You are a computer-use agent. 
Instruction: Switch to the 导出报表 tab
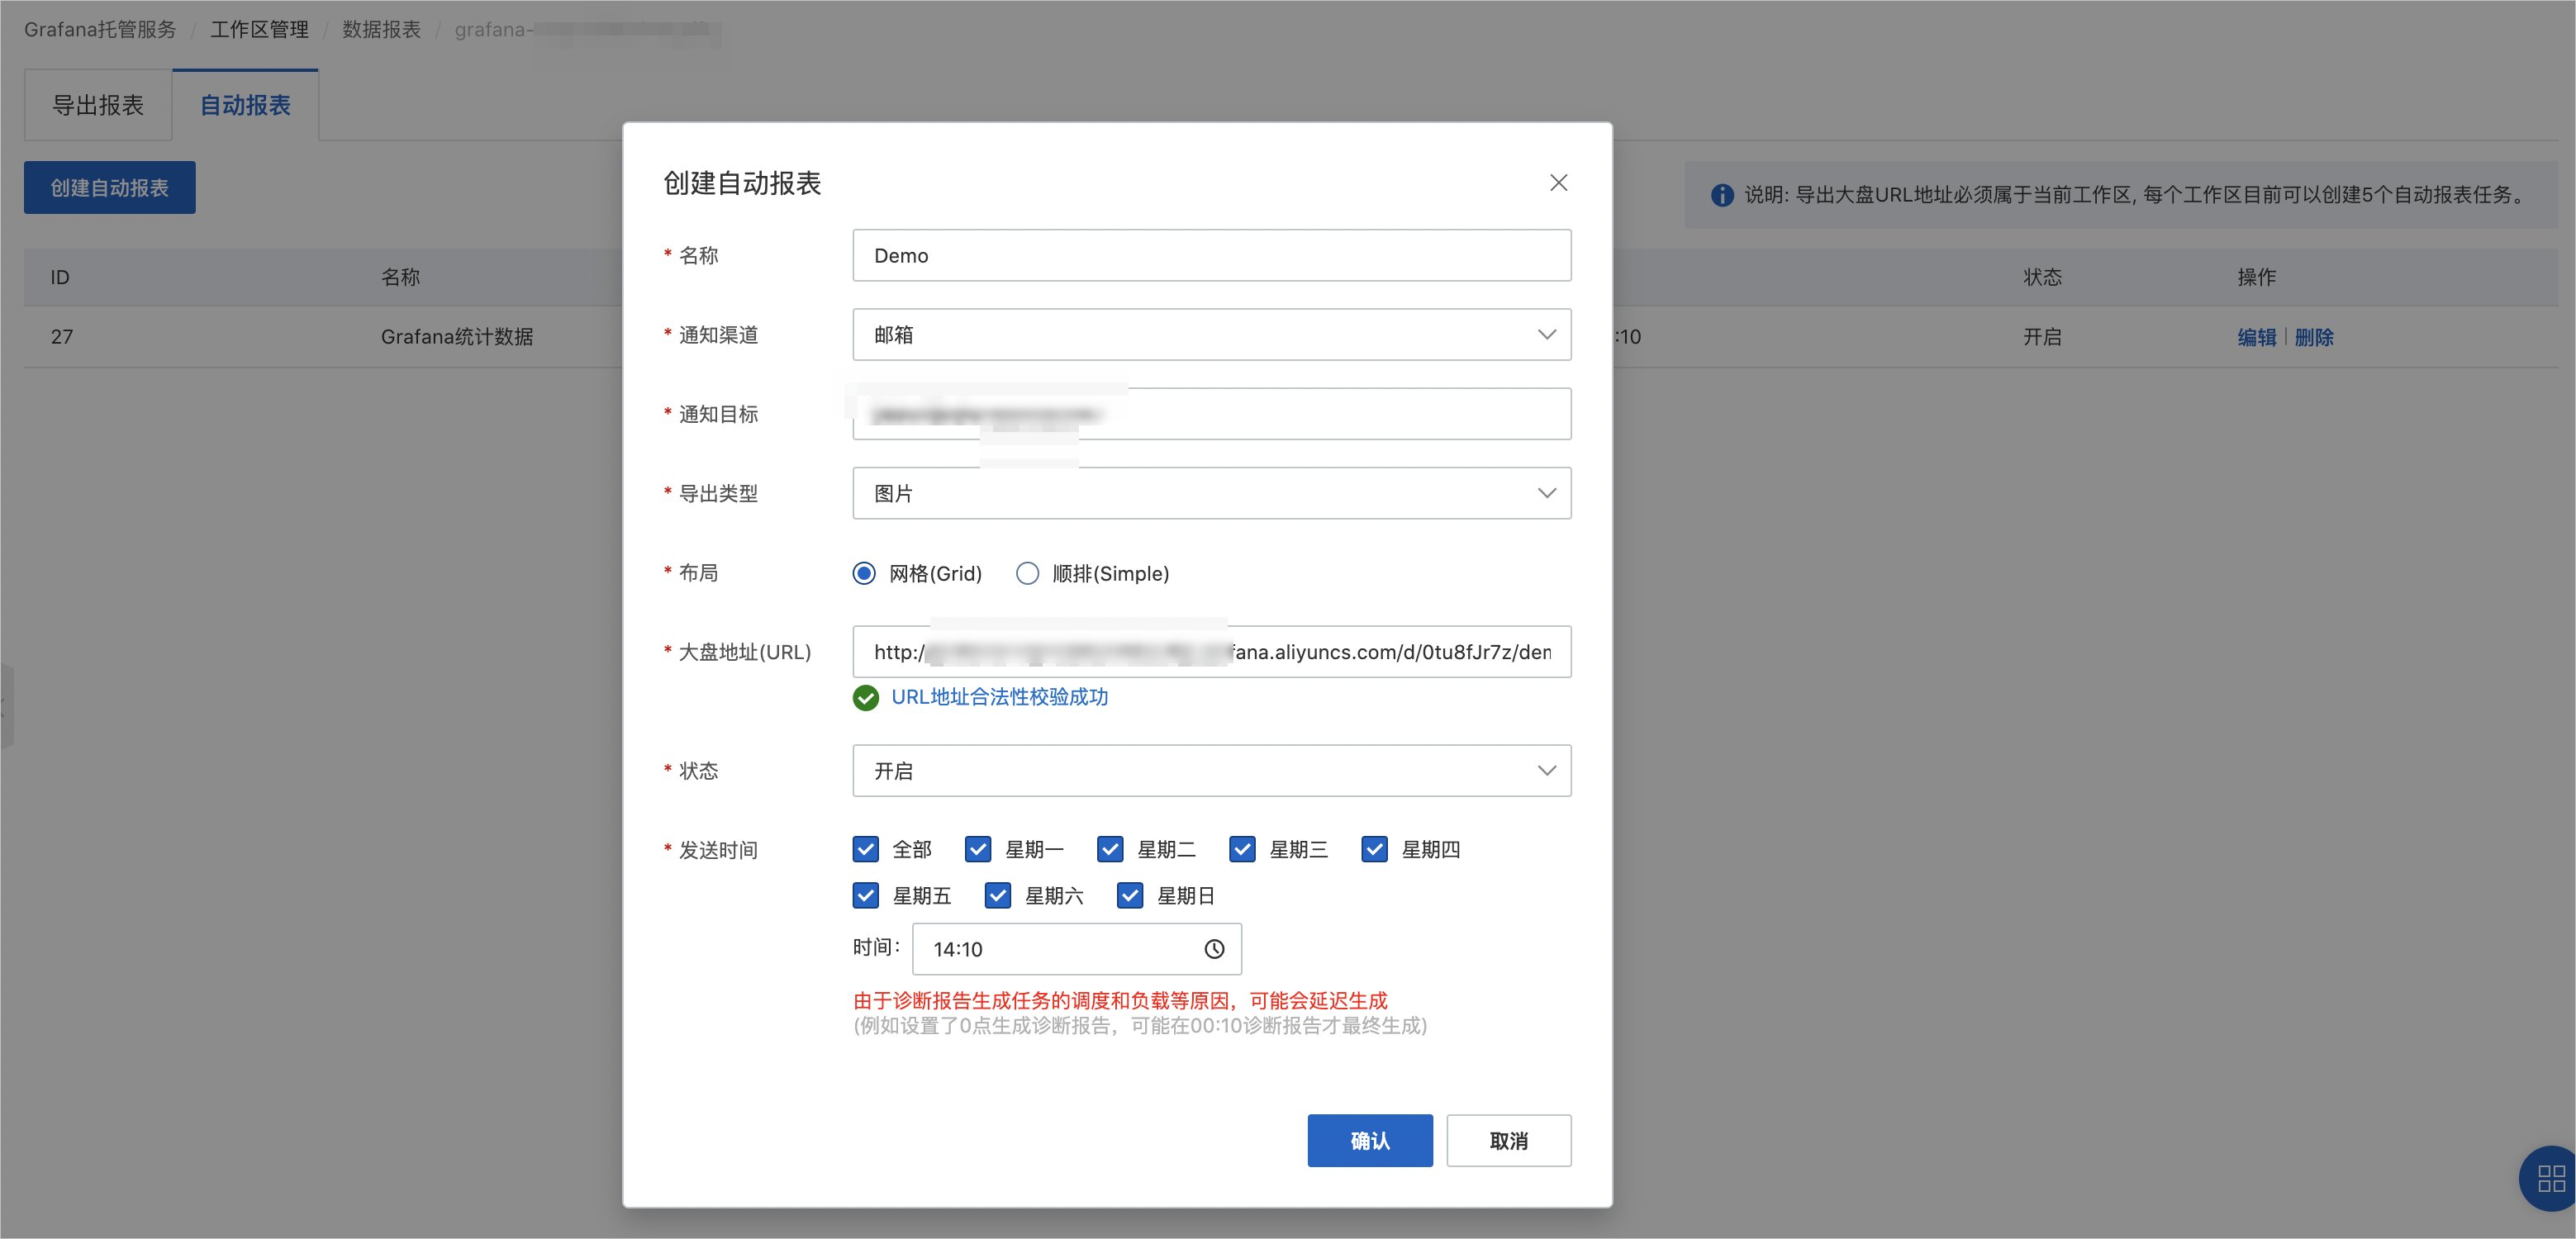click(x=97, y=104)
